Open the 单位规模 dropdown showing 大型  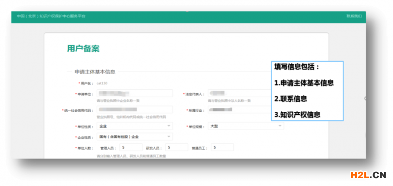246,126
